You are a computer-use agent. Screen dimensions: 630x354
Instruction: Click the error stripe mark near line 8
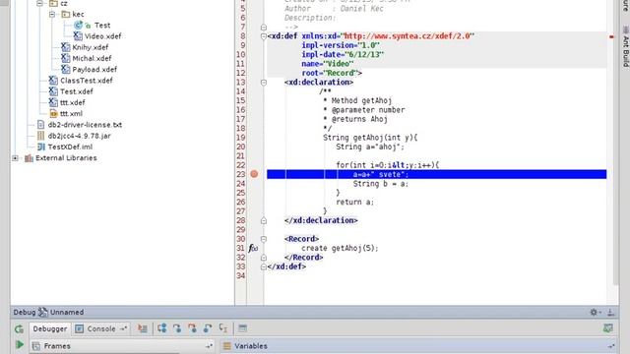tap(611, 37)
